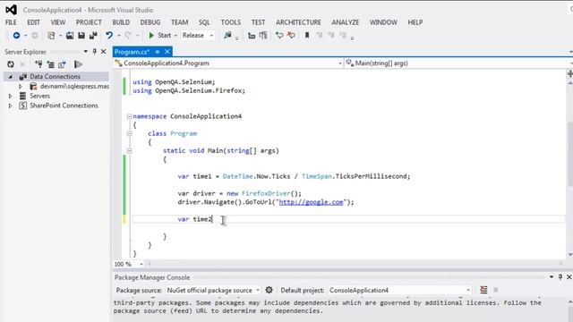Image resolution: width=573 pixels, height=322 pixels.
Task: Open the FILE menu
Action: [x=11, y=22]
